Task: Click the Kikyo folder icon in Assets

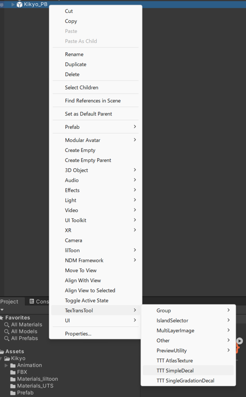Action: (x=7, y=359)
